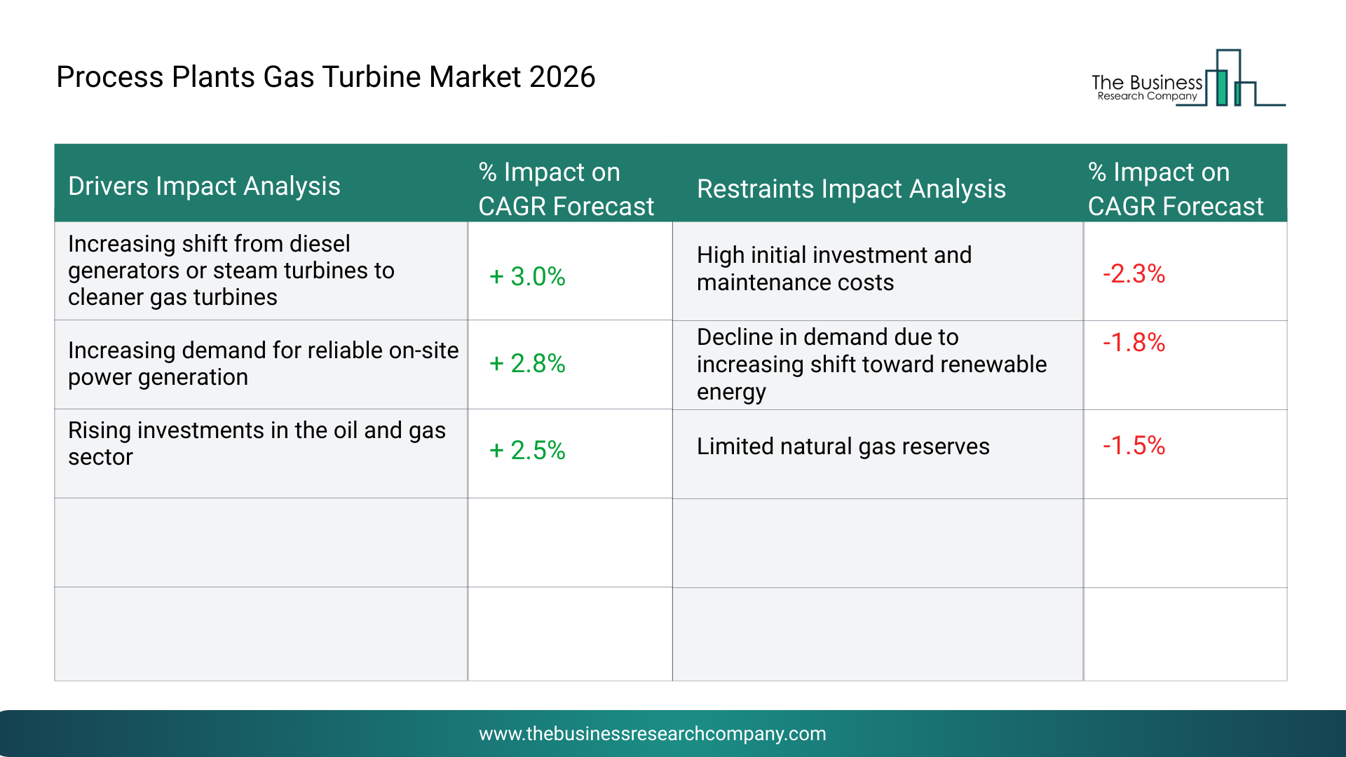Click right % Impact on CAGR Forecast header
The width and height of the screenshot is (1346, 757).
pyautogui.click(x=1175, y=189)
